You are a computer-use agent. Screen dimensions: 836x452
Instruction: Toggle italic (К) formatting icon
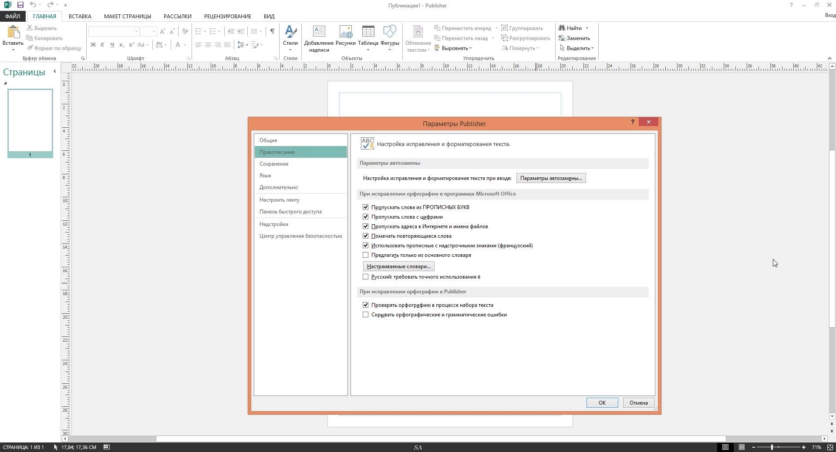pyautogui.click(x=102, y=45)
